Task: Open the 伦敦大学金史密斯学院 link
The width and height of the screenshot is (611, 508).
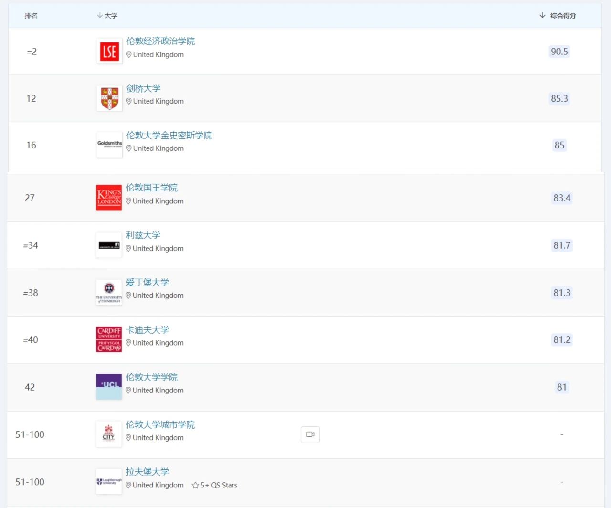Action: pos(169,135)
